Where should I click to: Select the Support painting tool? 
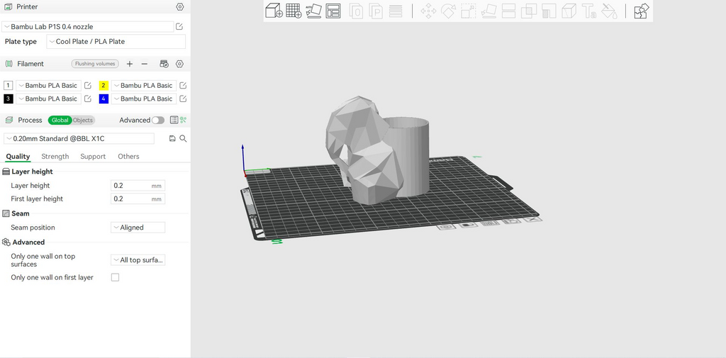pos(549,11)
